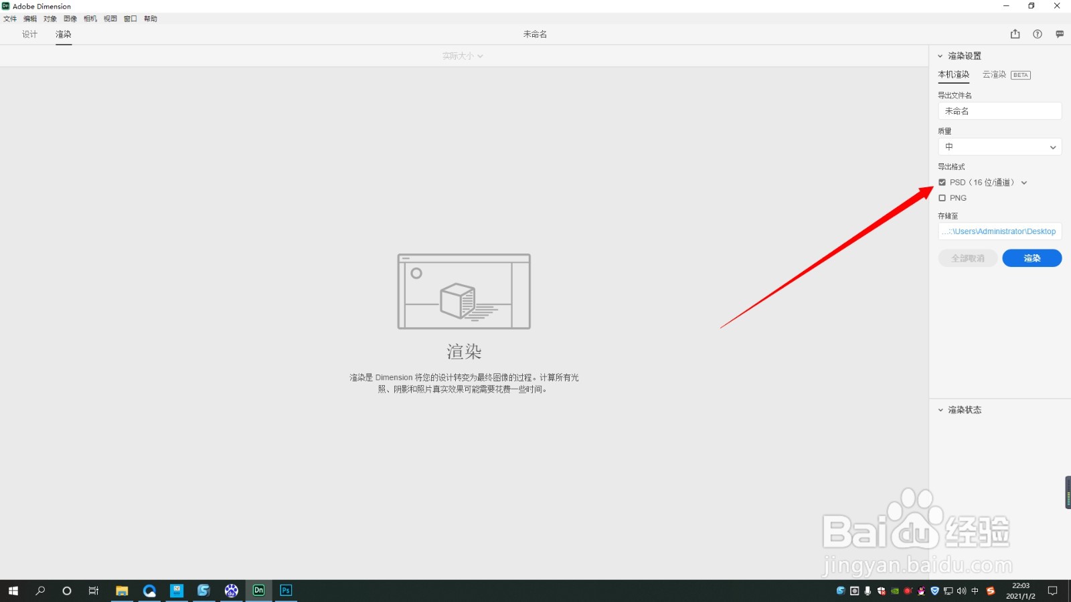1071x602 pixels.
Task: Open the Baidu paw taskbar icon
Action: coord(231,591)
